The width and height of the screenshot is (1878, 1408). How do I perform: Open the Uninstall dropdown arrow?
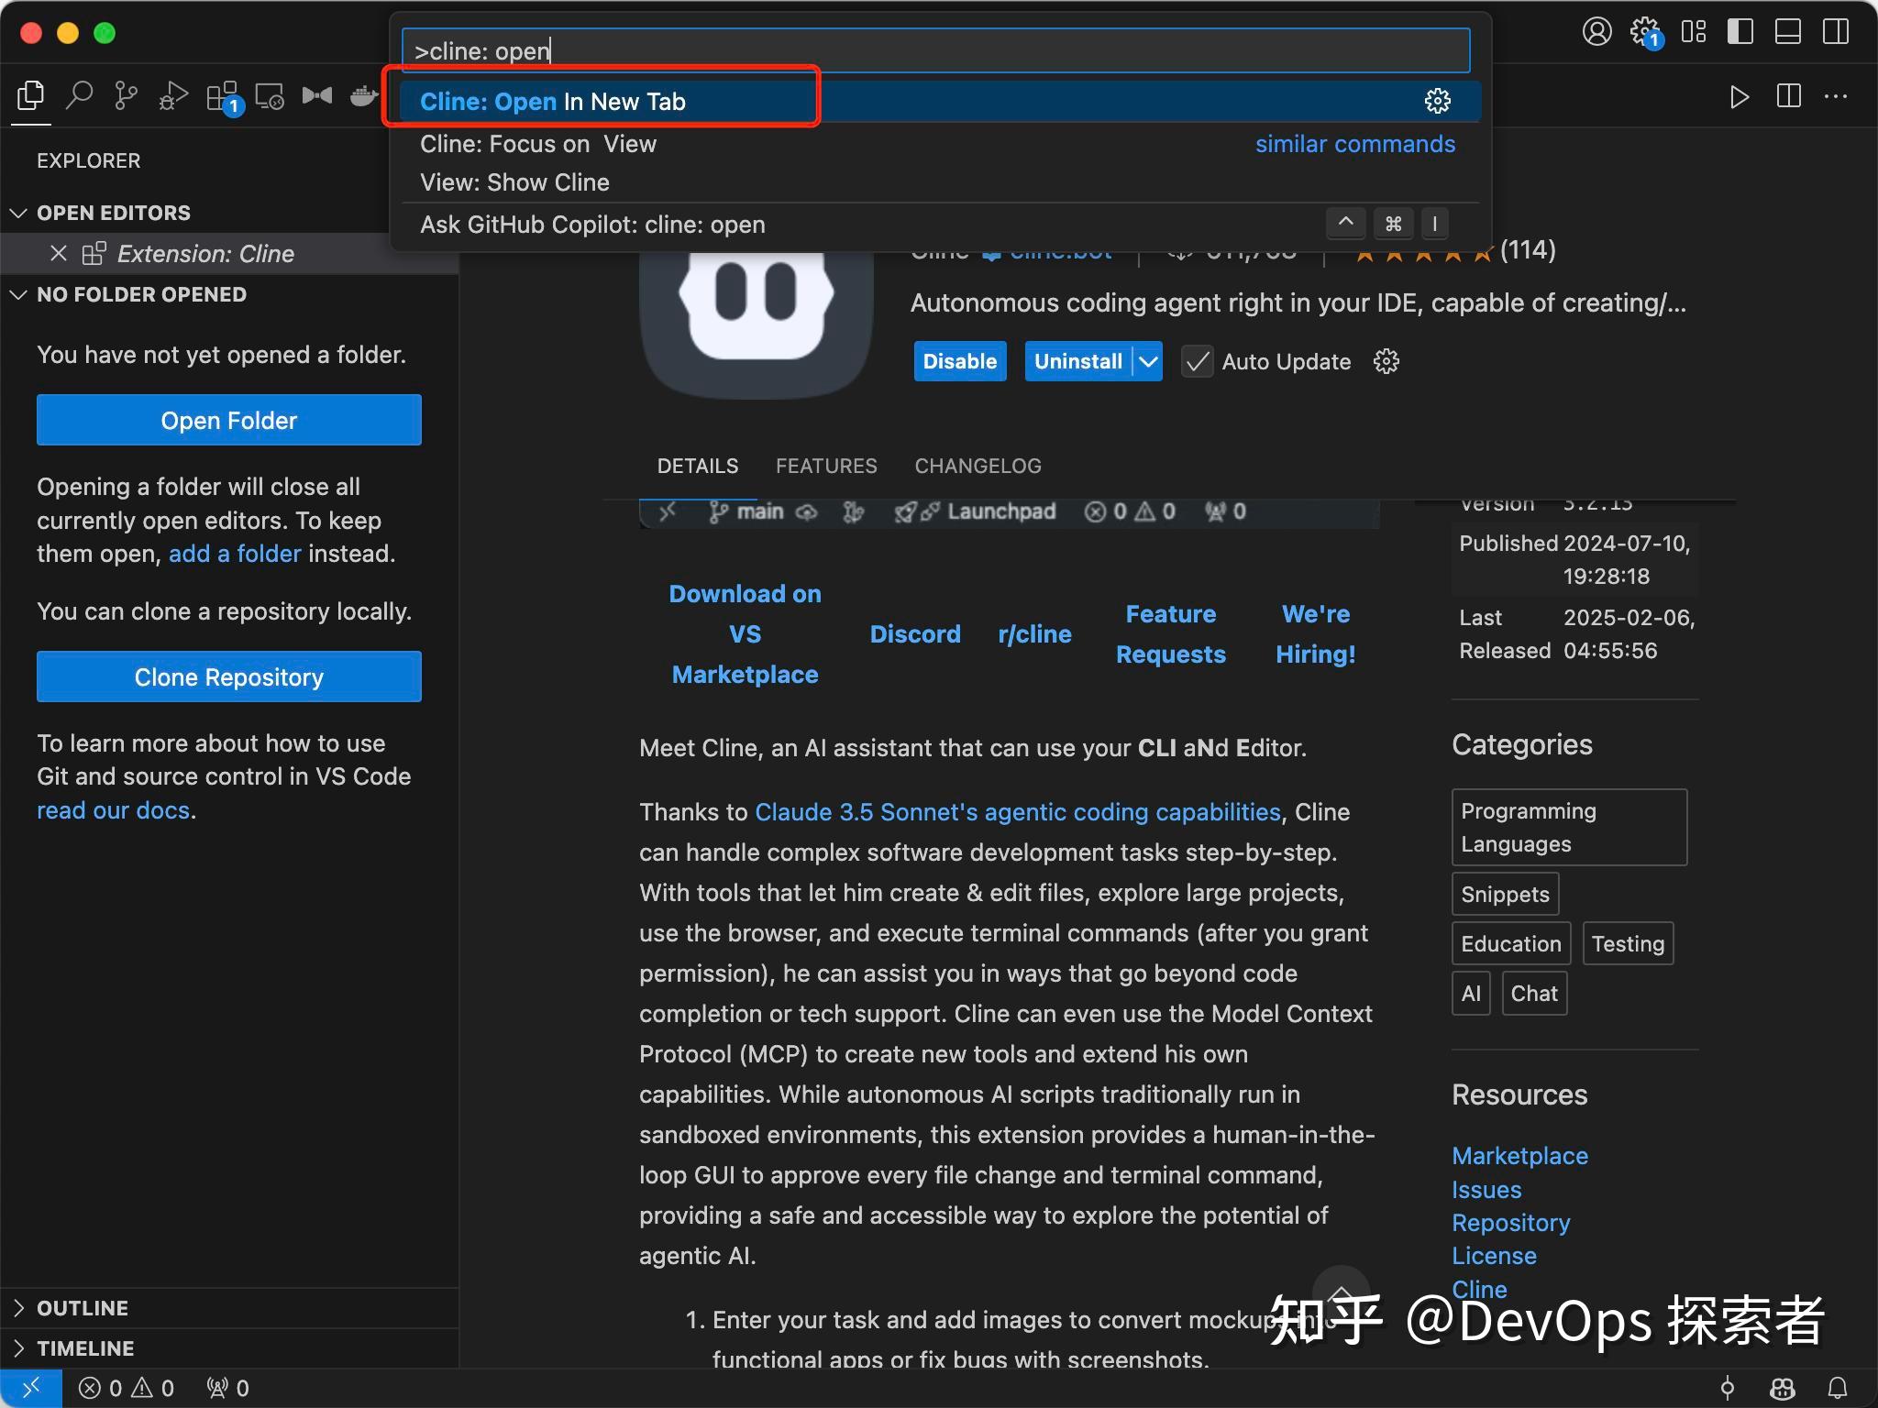1146,361
